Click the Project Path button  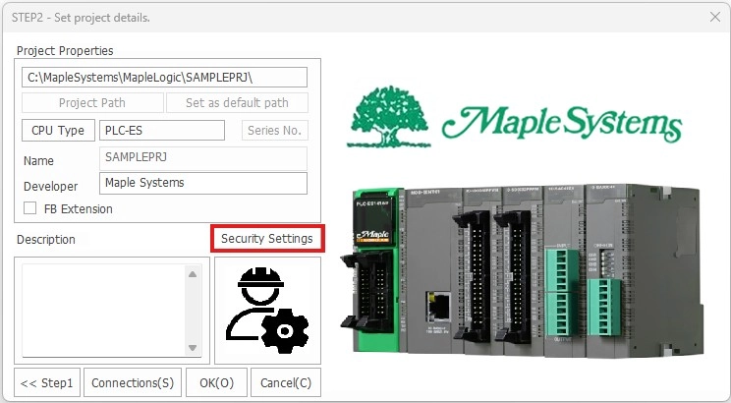[92, 102]
